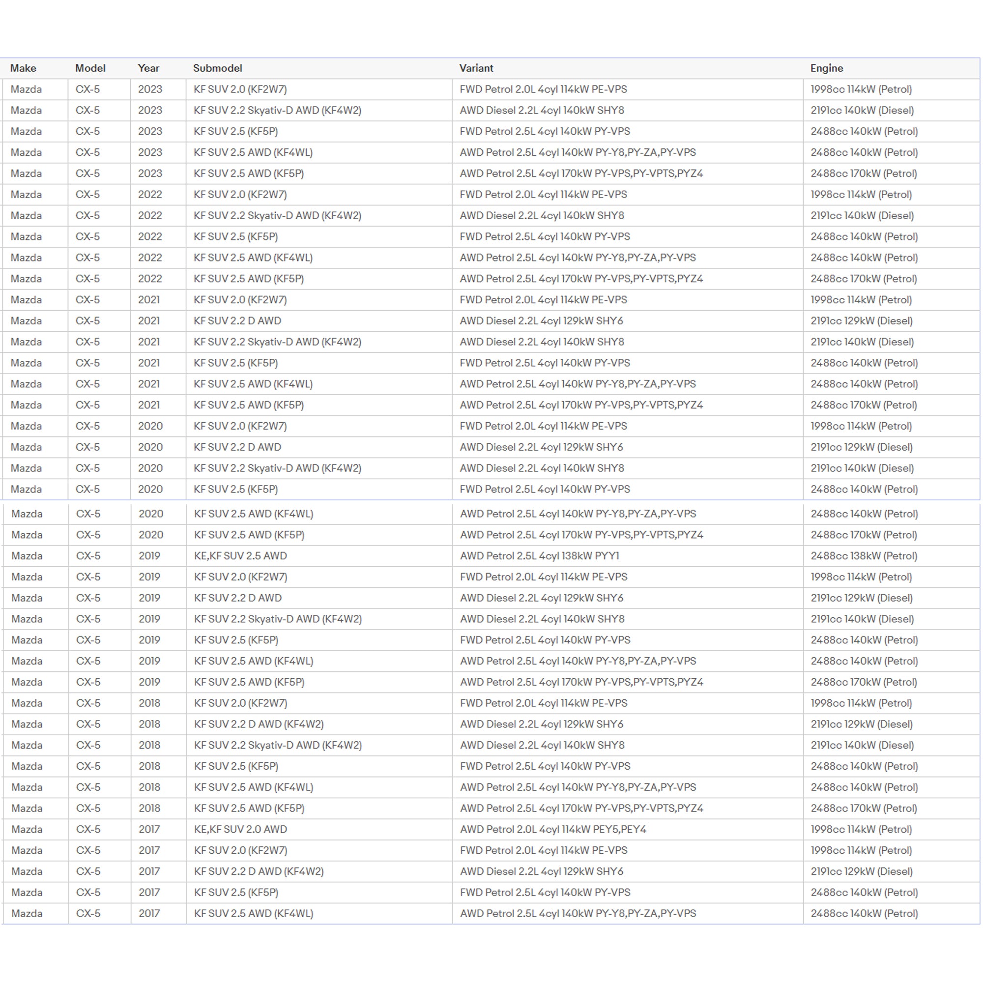Image resolution: width=983 pixels, height=983 pixels.
Task: Select 2021 'KF SUV 2.5 AWD (KF4WL)' submodel
Action: coord(253,384)
